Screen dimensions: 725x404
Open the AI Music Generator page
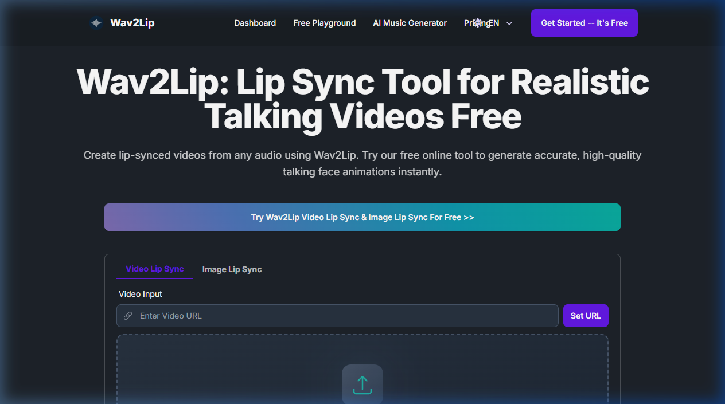[x=410, y=23]
